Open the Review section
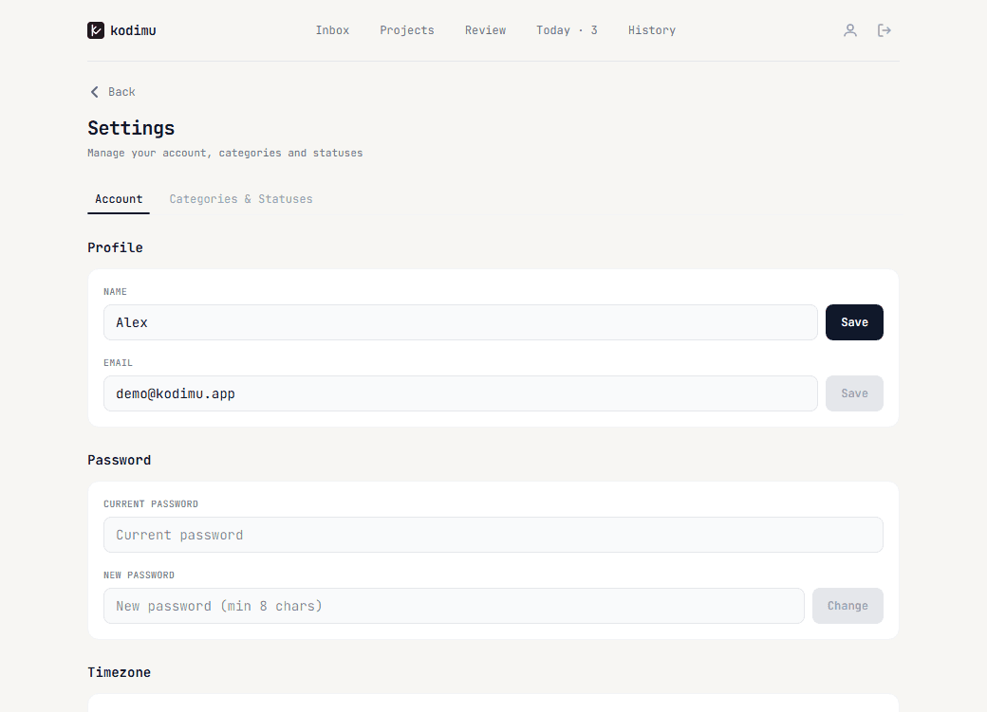This screenshot has height=712, width=987. tap(485, 29)
